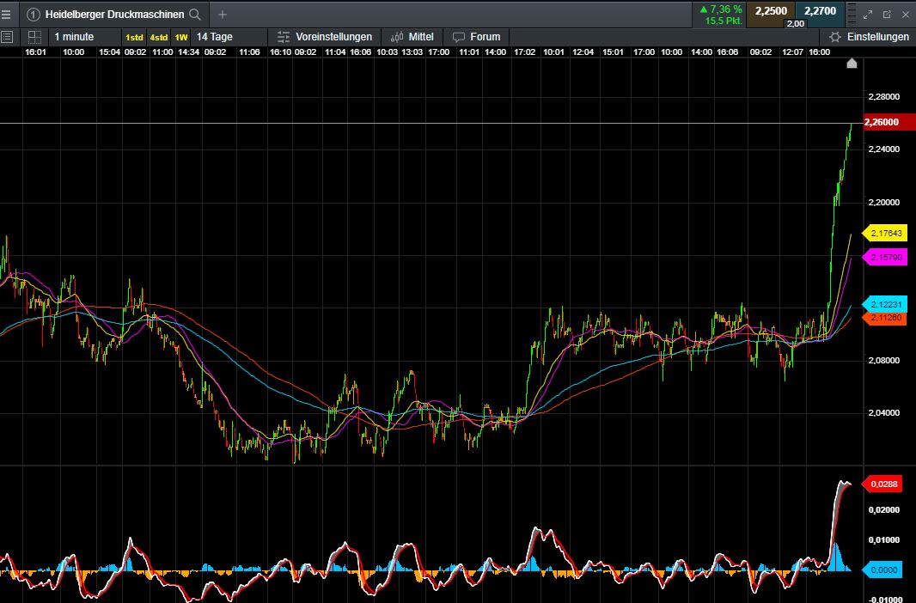The image size is (916, 603).
Task: Open the Voreinstellungen menu
Action: coord(325,37)
